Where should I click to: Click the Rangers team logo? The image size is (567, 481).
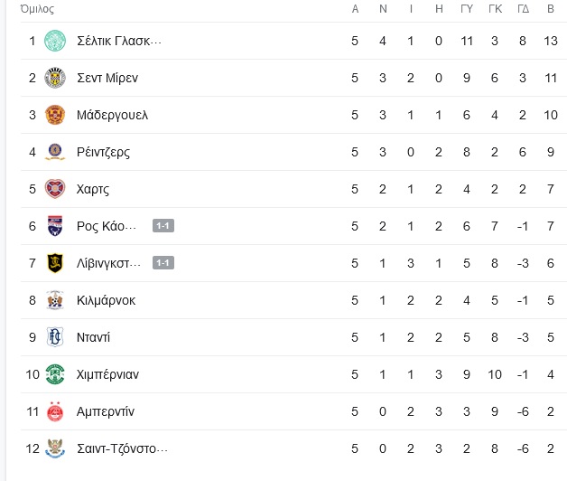(x=55, y=152)
